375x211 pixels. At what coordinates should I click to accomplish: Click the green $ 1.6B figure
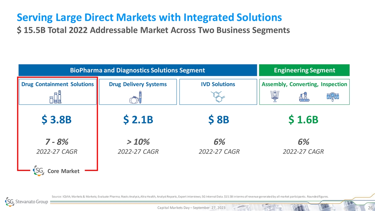[303, 119]
